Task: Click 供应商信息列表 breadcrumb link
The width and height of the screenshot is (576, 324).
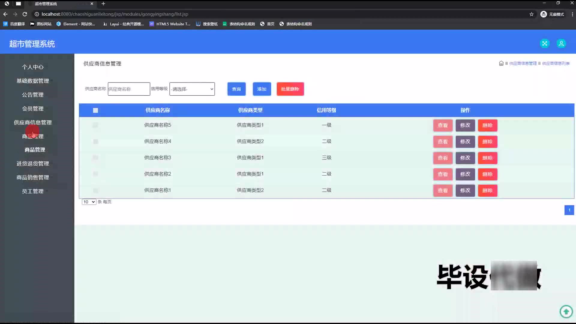Action: click(x=556, y=63)
